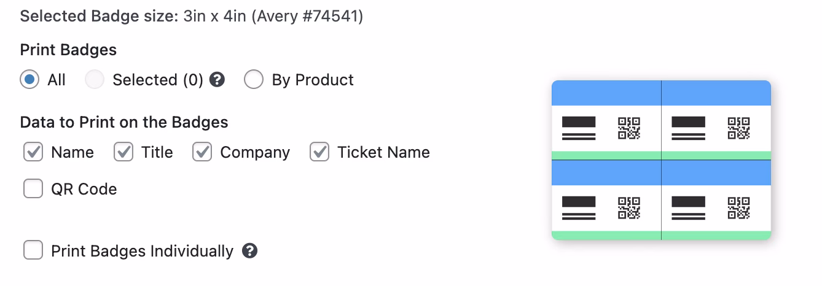The image size is (822, 286).
Task: Choose the Selected (0) radio option
Action: pyautogui.click(x=95, y=80)
